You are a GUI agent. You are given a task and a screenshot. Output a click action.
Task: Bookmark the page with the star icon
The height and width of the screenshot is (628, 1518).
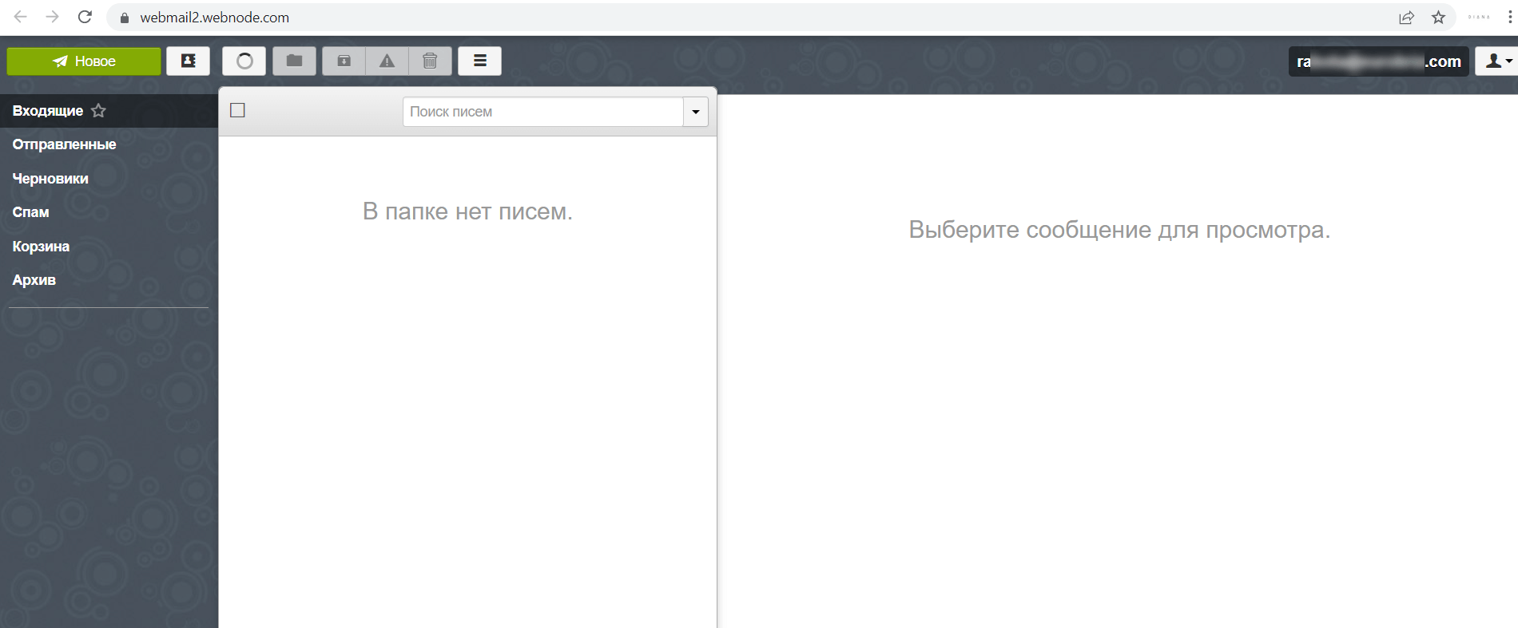click(1438, 18)
